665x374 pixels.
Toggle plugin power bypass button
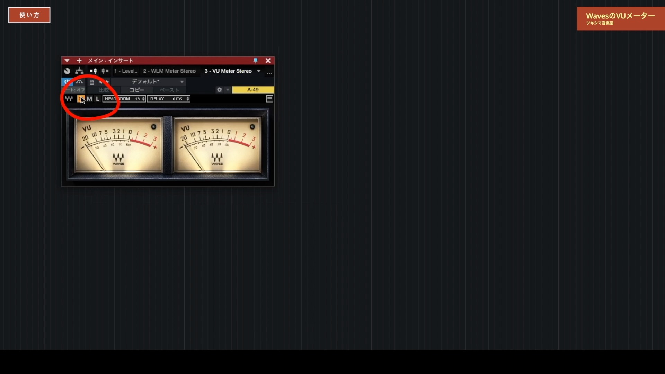click(x=67, y=82)
